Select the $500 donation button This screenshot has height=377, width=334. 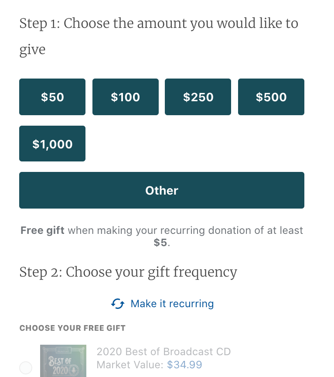click(x=271, y=97)
